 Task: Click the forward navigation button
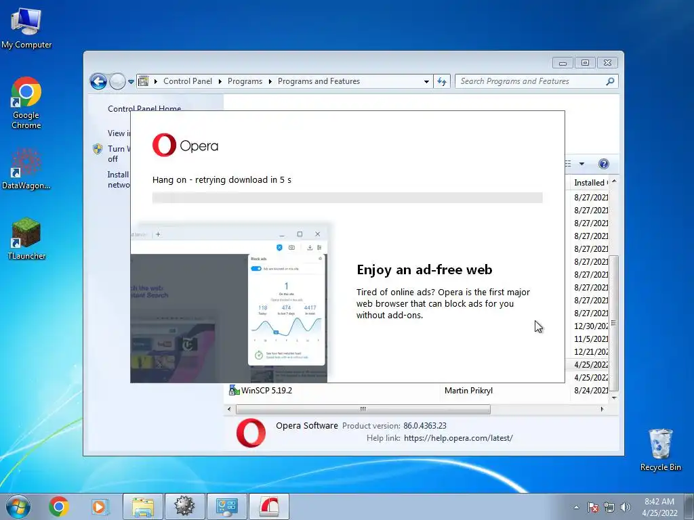tap(117, 81)
